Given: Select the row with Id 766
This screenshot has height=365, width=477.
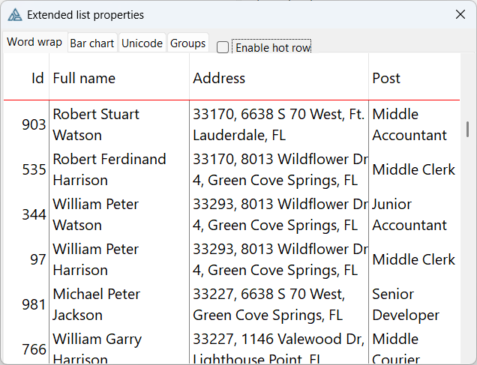Looking at the screenshot, I should pyautogui.click(x=34, y=349).
